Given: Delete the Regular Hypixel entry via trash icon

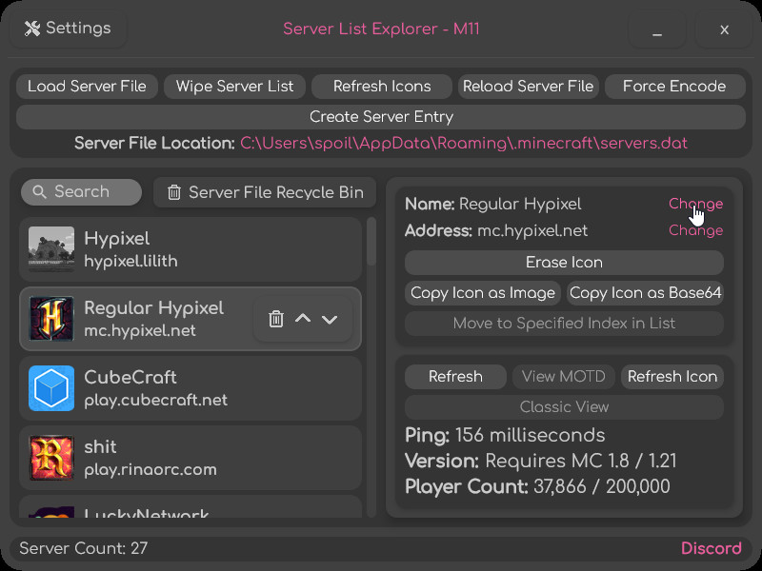Looking at the screenshot, I should click(x=276, y=319).
